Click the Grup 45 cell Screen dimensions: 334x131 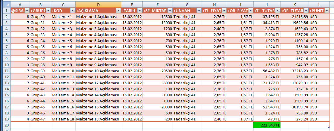pyautogui.click(x=40, y=107)
